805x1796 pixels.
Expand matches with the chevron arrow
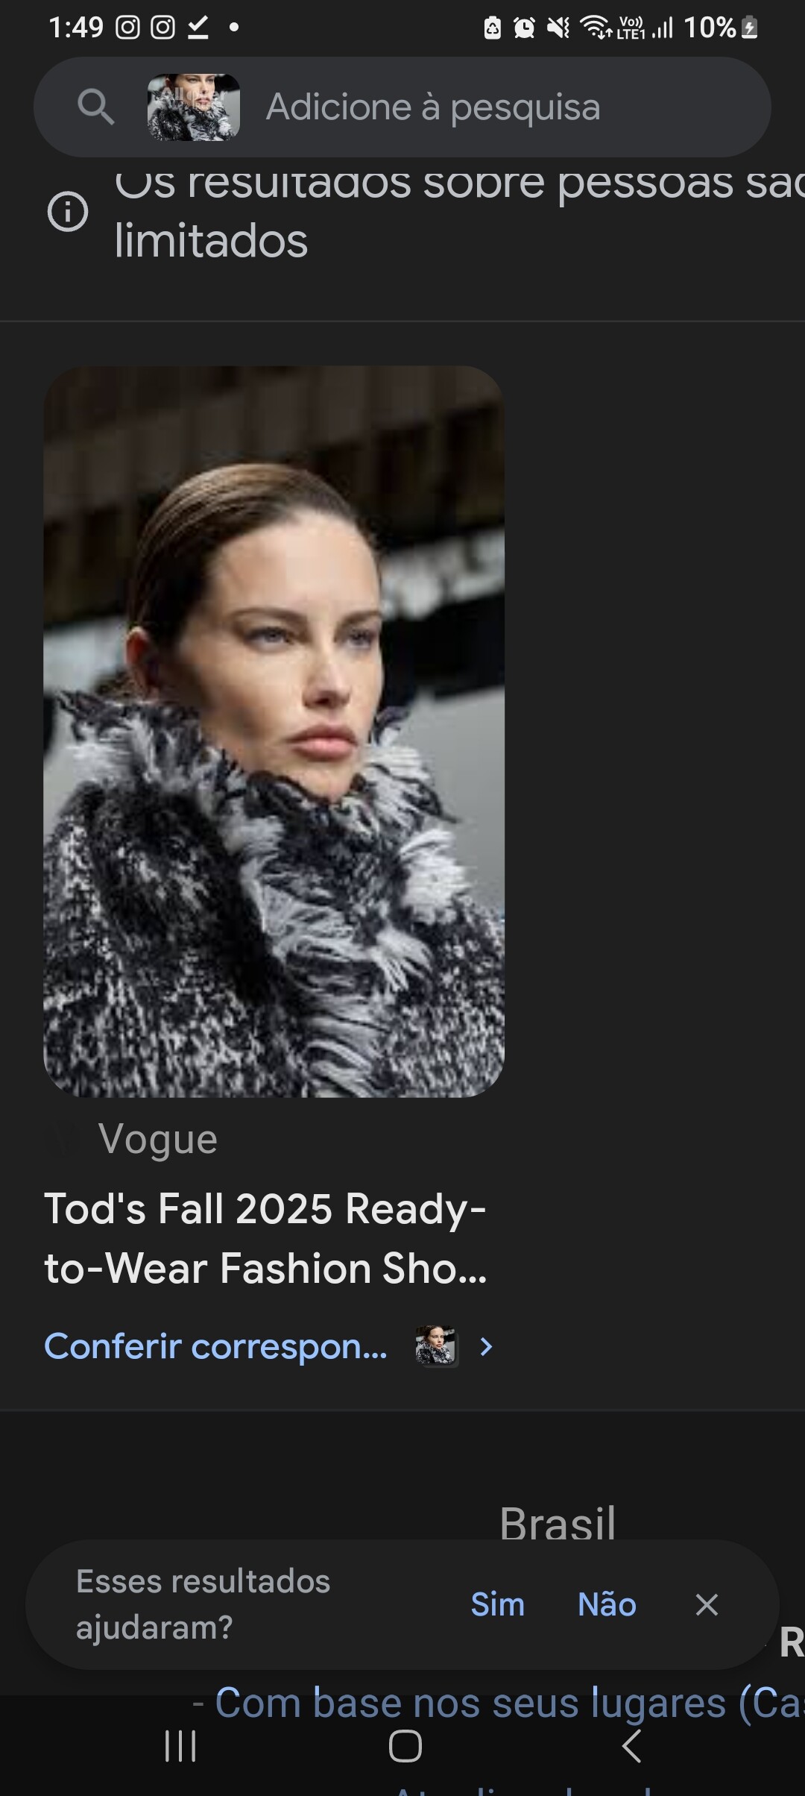pyautogui.click(x=486, y=1346)
